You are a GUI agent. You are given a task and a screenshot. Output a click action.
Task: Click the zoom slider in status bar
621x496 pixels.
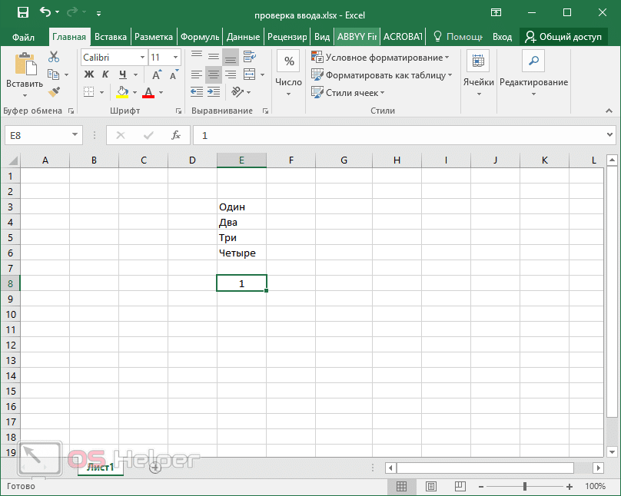coord(524,487)
